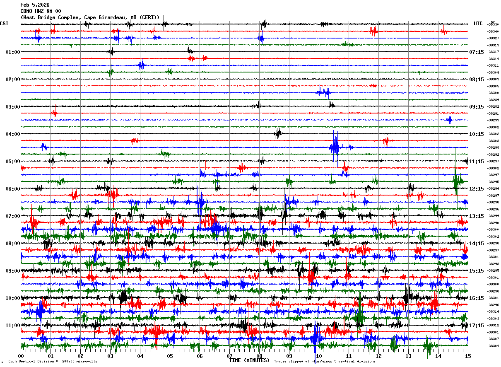
Task: Click minute tick label '14' on bottom axis
Action: [x=438, y=356]
